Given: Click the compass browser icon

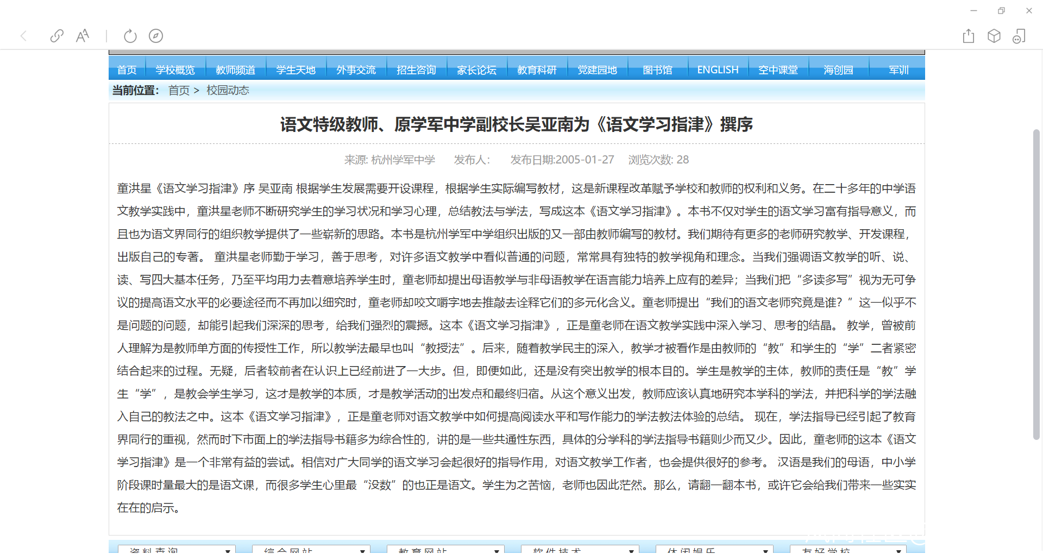Looking at the screenshot, I should pos(156,36).
